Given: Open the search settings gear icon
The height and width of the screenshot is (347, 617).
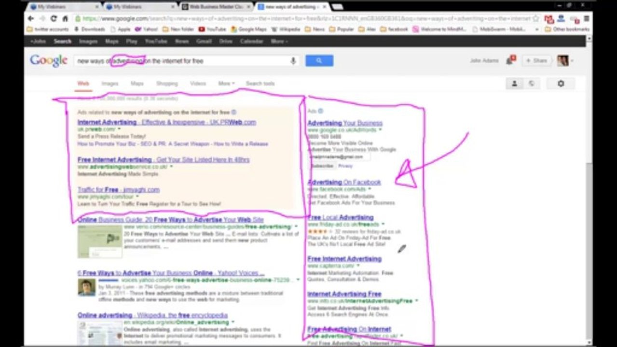Looking at the screenshot, I should [561, 83].
